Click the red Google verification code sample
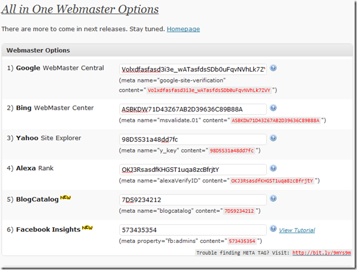357x270 pixels. (x=209, y=90)
